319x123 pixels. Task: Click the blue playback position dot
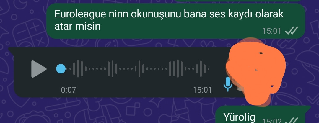[61, 69]
